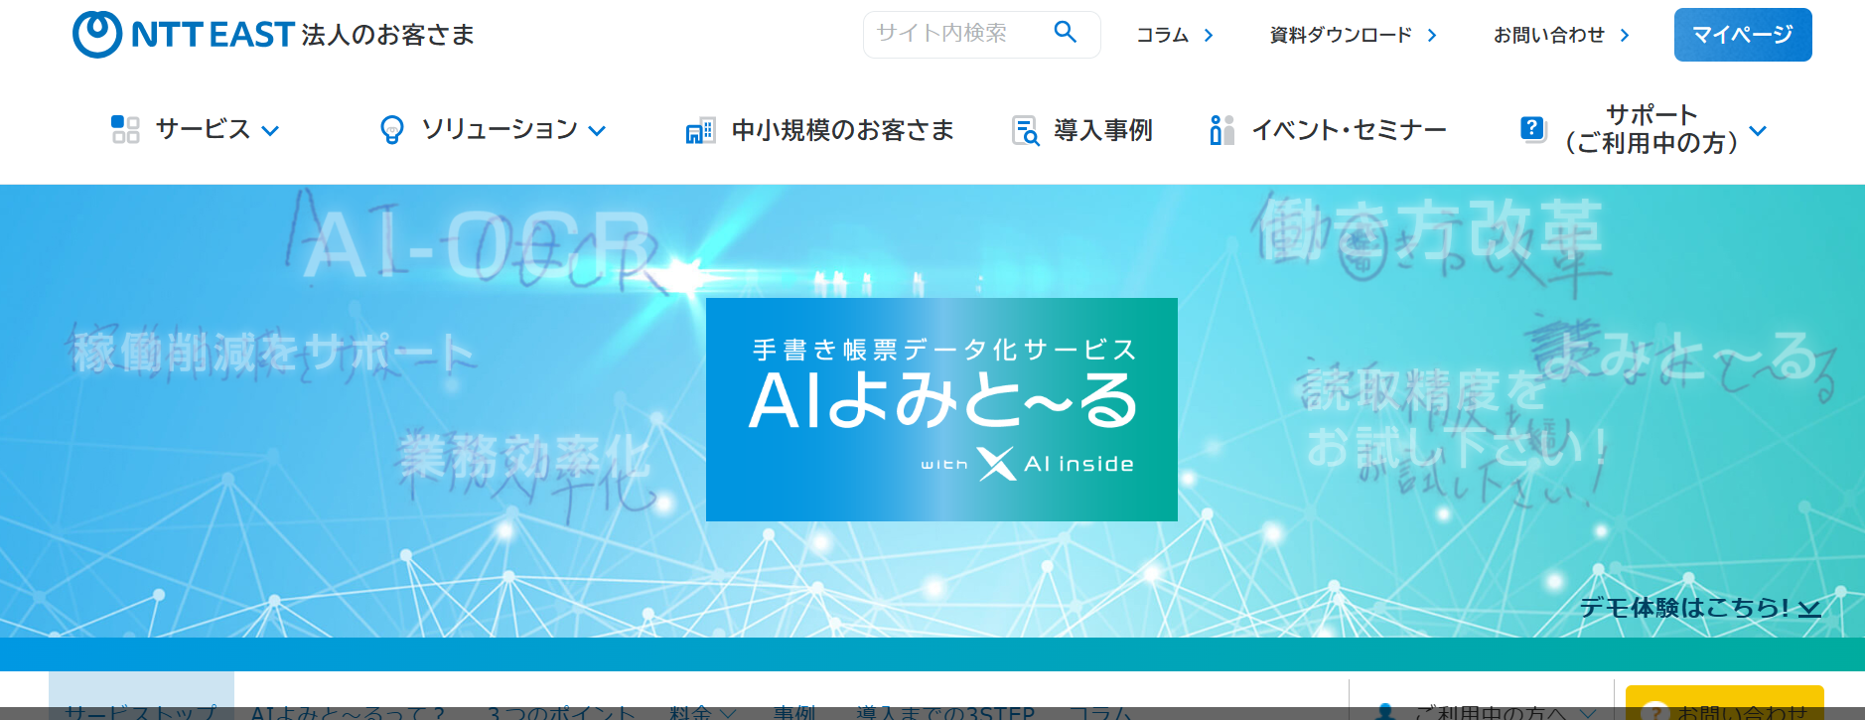Open the 導入事例 menu item

click(1102, 130)
